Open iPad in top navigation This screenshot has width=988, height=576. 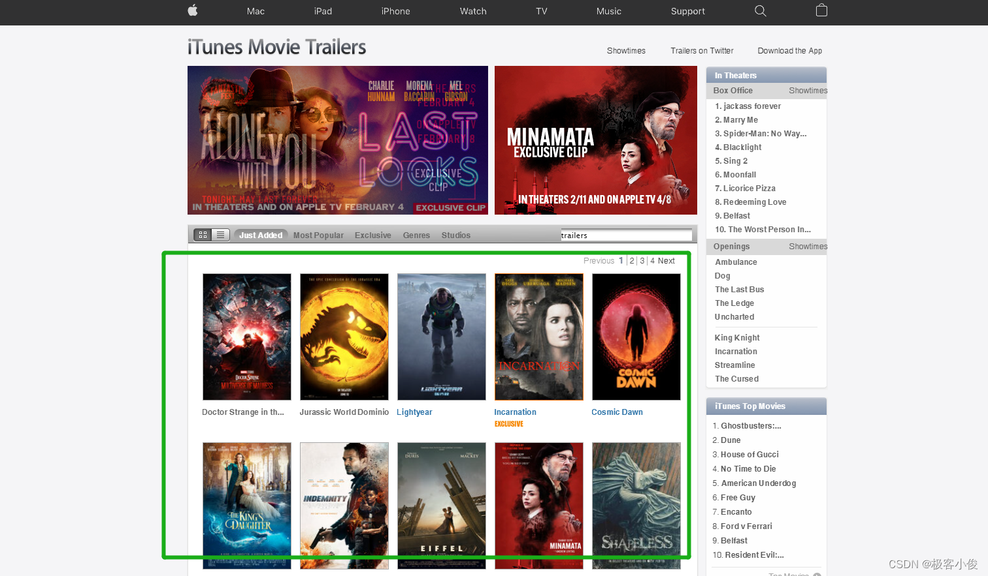point(323,11)
